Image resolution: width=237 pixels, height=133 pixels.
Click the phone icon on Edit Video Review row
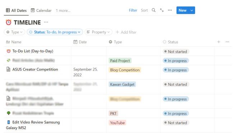click(x=9, y=122)
